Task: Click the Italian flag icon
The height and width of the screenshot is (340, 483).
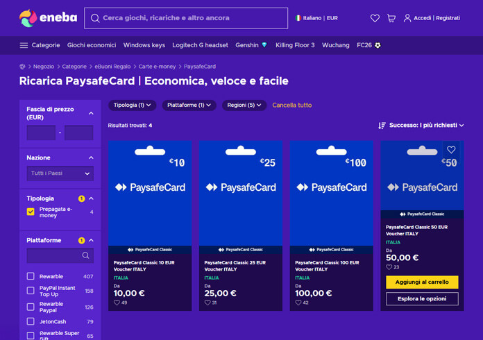Action: [298, 18]
